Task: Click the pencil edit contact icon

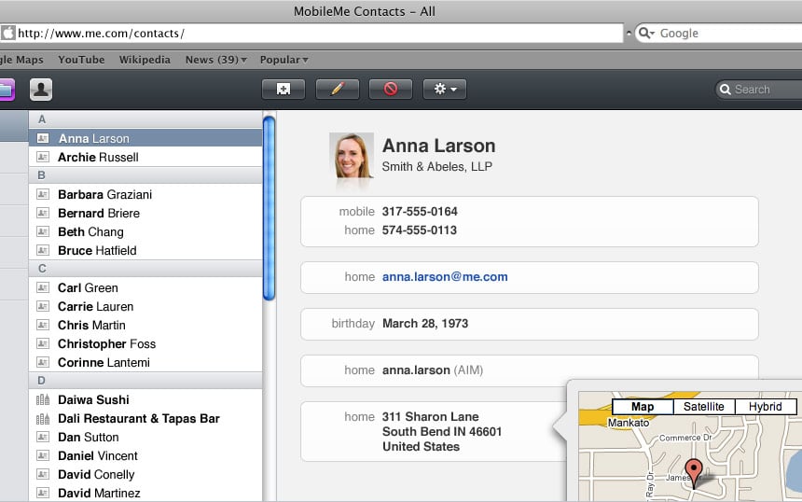Action: point(337,89)
